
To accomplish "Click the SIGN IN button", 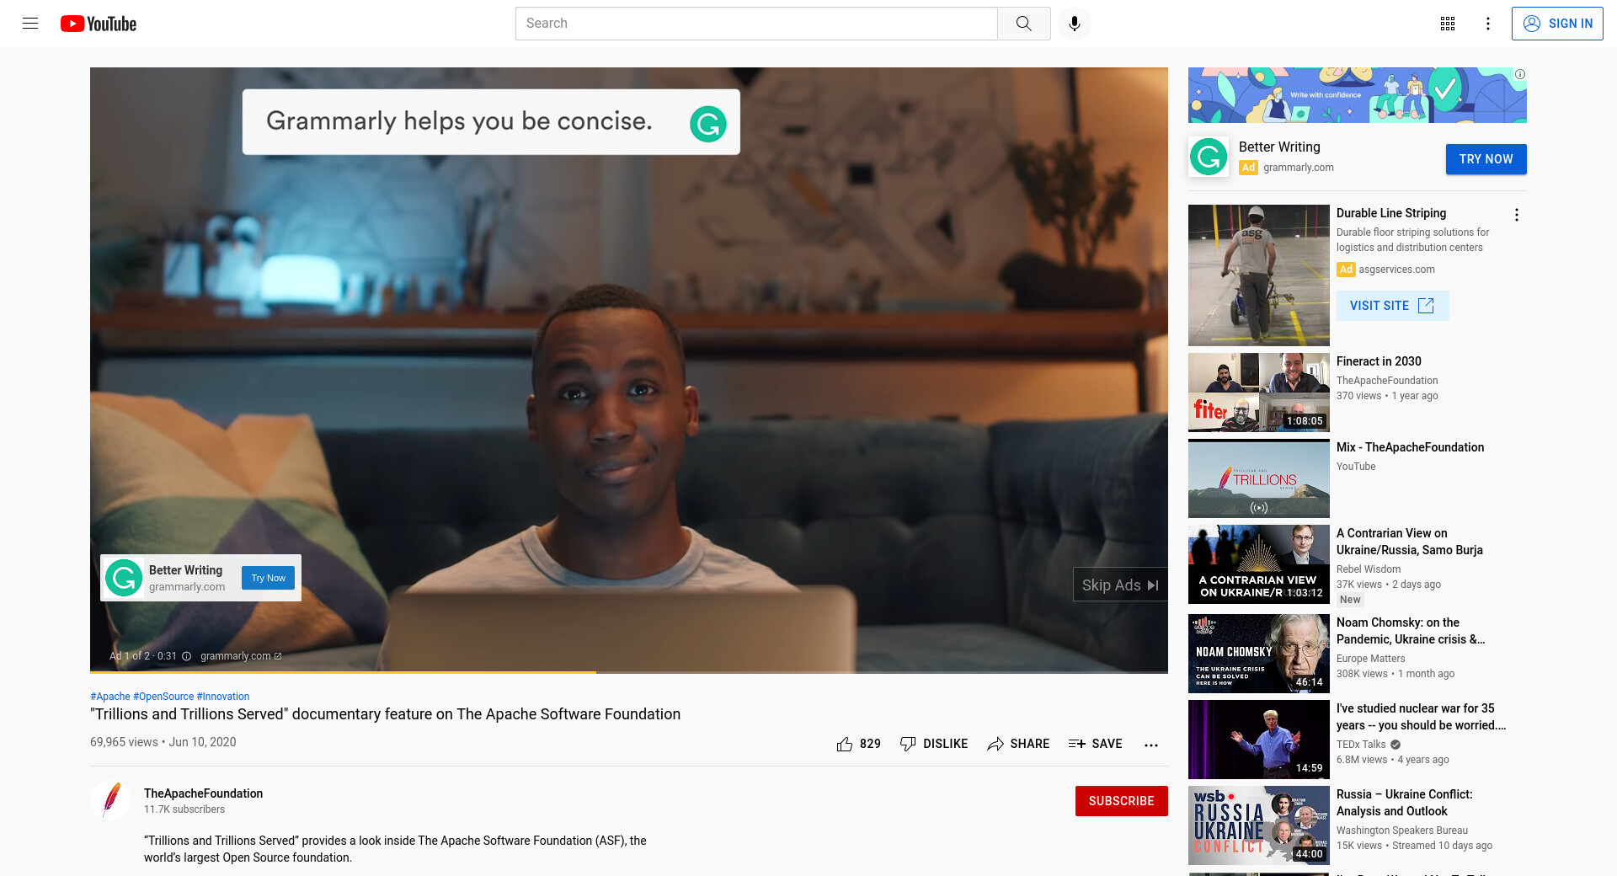I will (x=1557, y=24).
